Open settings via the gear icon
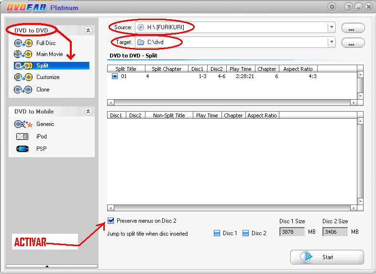Image resolution: width=376 pixels, height=274 pixels. pyautogui.click(x=332, y=7)
